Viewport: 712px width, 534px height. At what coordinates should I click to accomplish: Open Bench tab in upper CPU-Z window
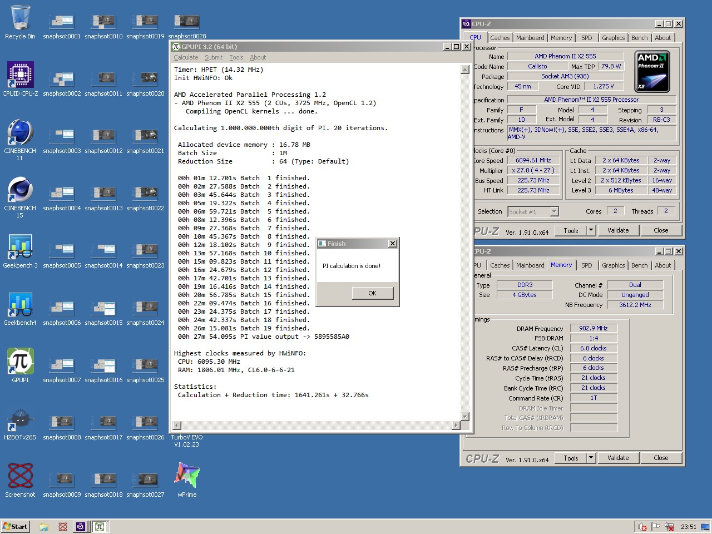click(639, 38)
